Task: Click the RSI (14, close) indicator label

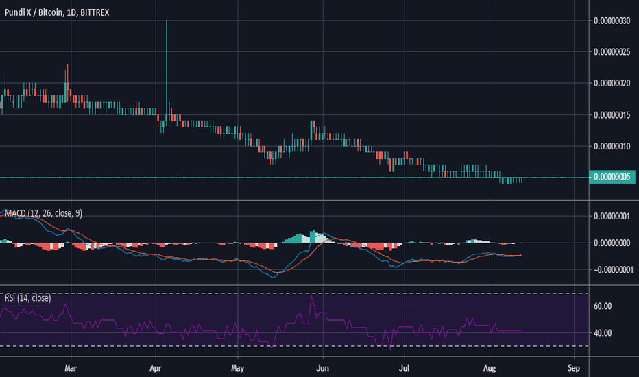Action: pyautogui.click(x=27, y=298)
